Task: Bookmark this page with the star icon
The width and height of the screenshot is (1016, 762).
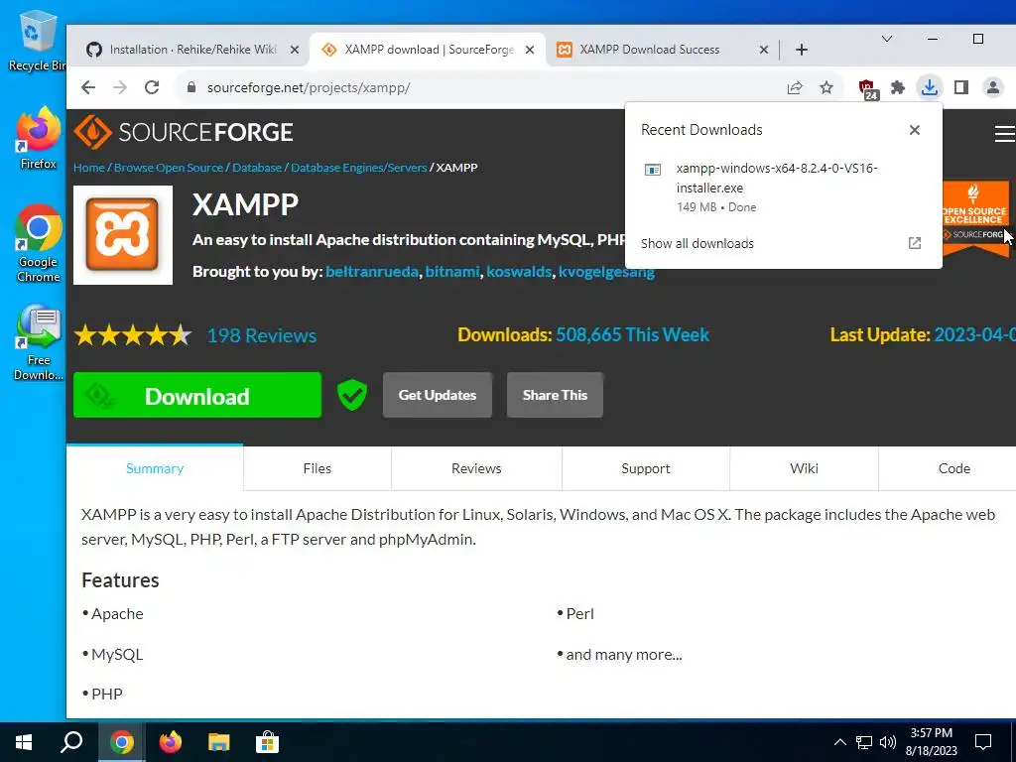Action: click(826, 87)
